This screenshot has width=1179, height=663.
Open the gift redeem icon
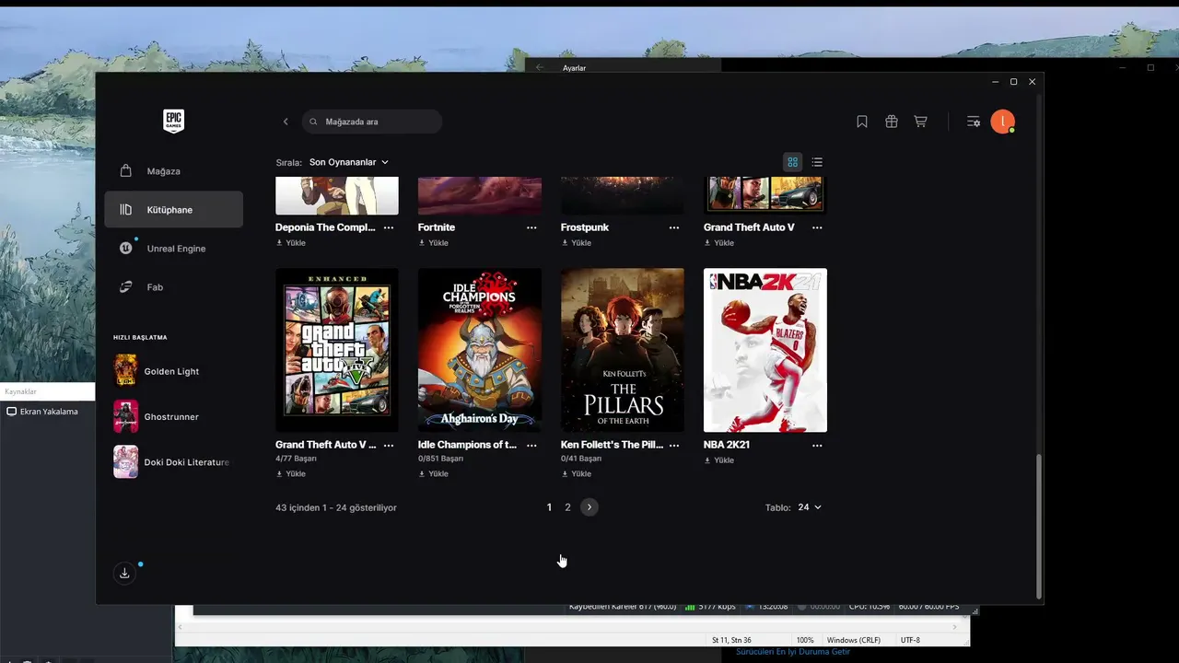point(891,122)
